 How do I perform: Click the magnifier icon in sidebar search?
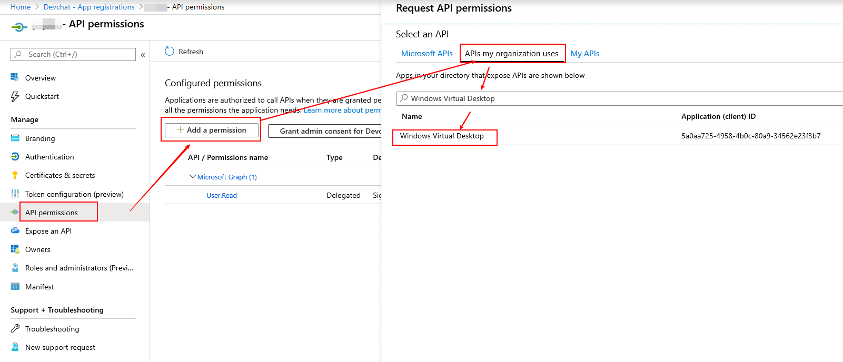(18, 54)
